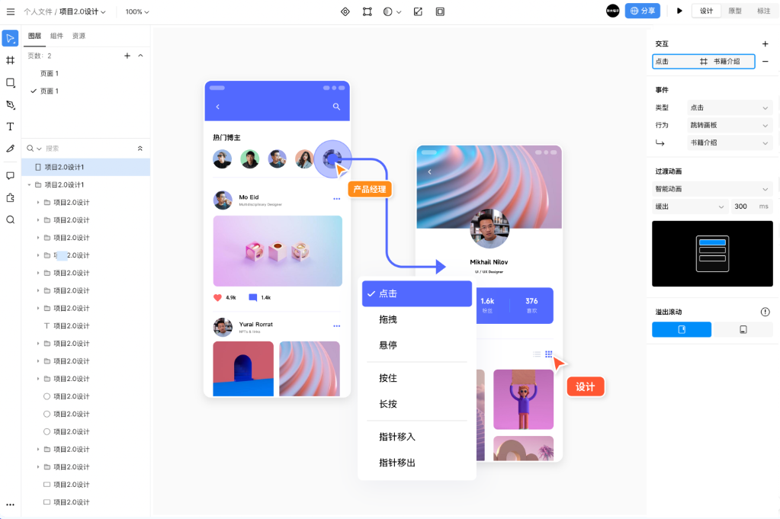Viewport: 780px width, 519px height.
Task: Select the second overflow scroll mode button
Action: pos(743,329)
